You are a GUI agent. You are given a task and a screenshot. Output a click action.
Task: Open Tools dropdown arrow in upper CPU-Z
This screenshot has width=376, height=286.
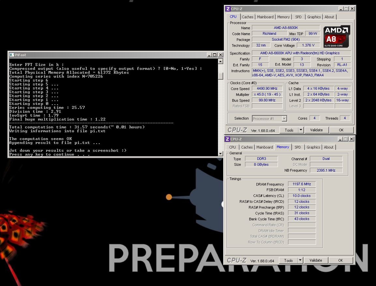(x=301, y=130)
